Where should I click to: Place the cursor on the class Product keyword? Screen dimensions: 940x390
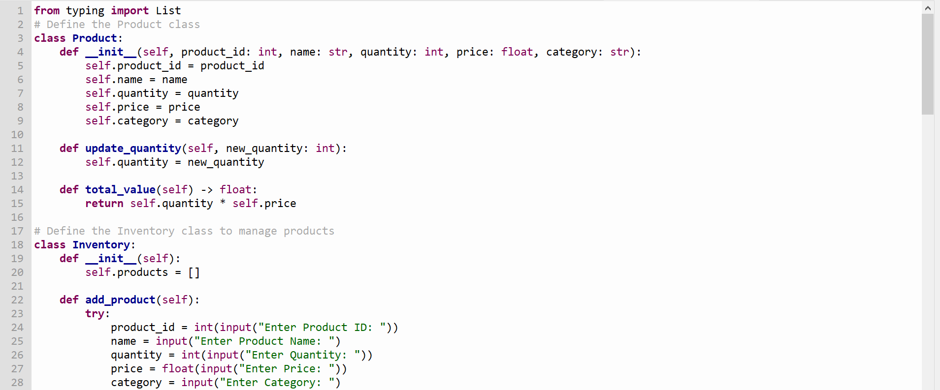[x=50, y=38]
